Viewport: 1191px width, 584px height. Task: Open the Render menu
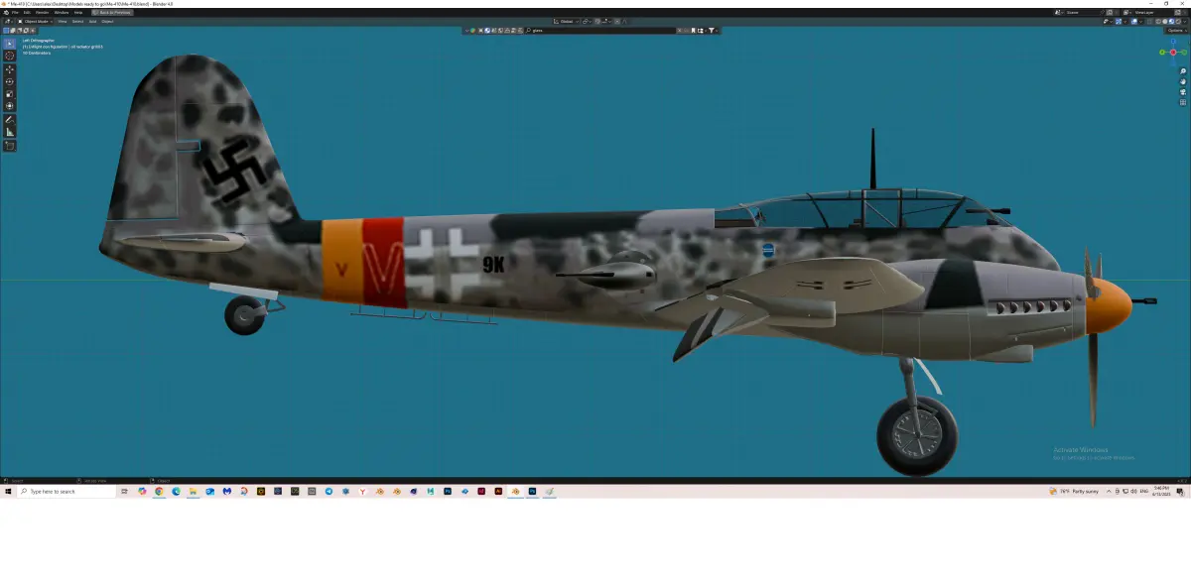point(42,12)
